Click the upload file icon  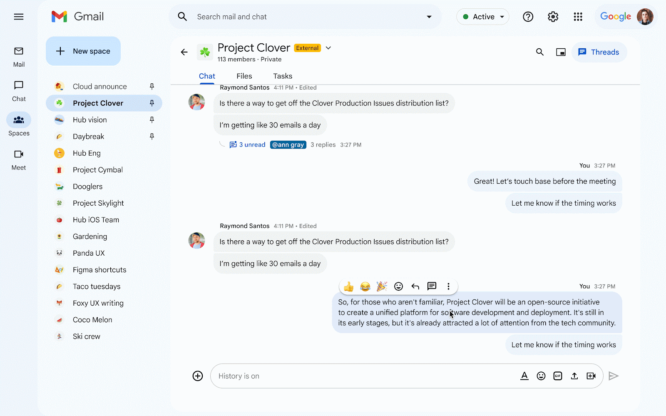coord(574,376)
